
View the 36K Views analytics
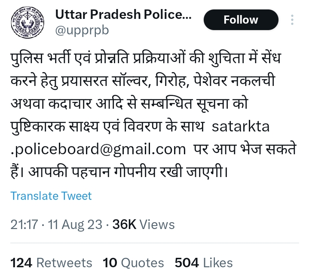(x=144, y=224)
